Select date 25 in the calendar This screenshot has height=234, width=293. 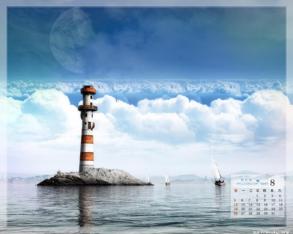click(280, 209)
